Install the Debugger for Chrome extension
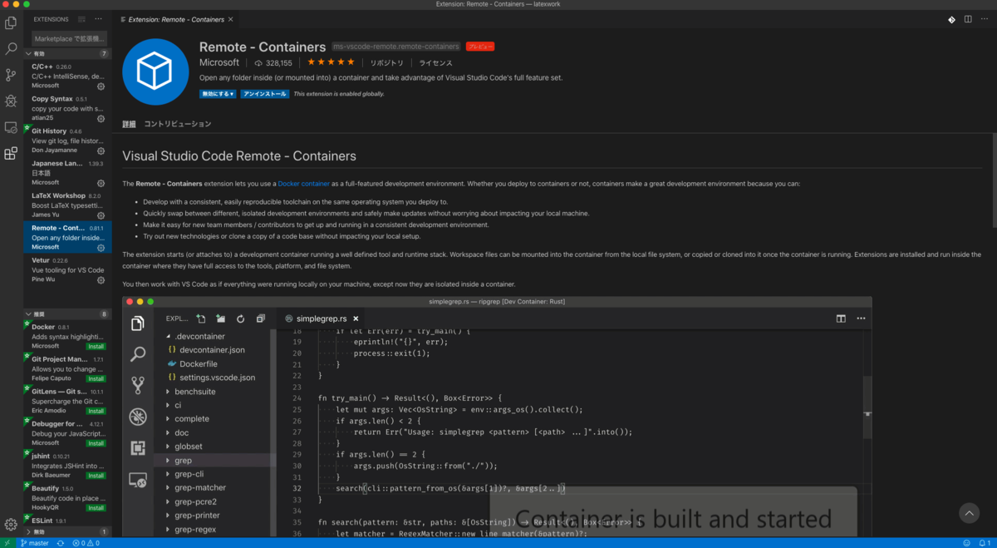The width and height of the screenshot is (997, 548). 96,443
